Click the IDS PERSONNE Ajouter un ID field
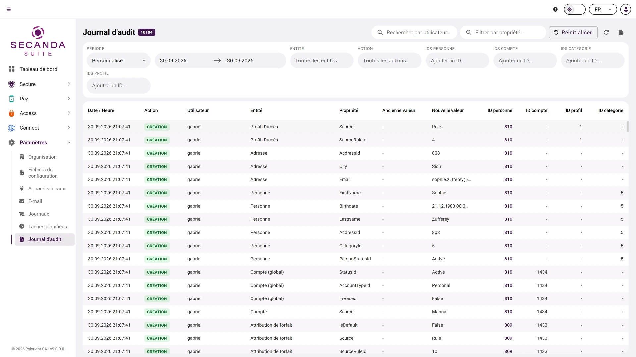 (x=457, y=60)
